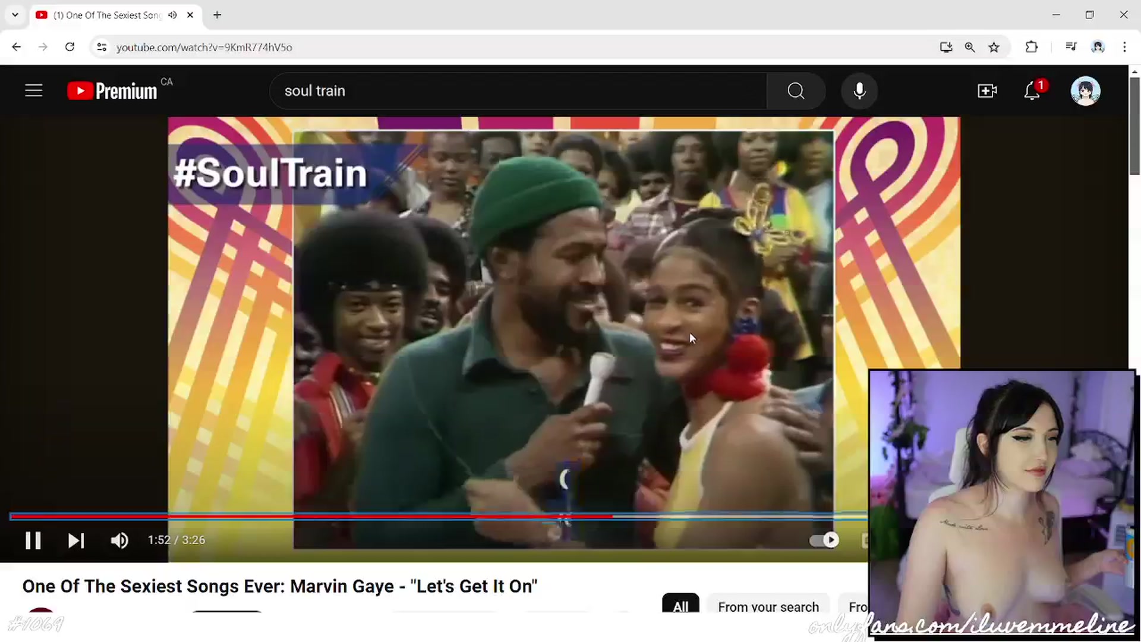Open the browser Extensions menu
This screenshot has width=1141, height=642.
click(x=1032, y=47)
